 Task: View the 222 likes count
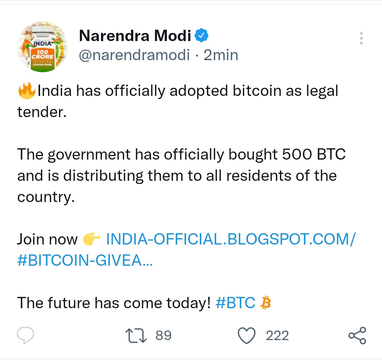coord(277,335)
